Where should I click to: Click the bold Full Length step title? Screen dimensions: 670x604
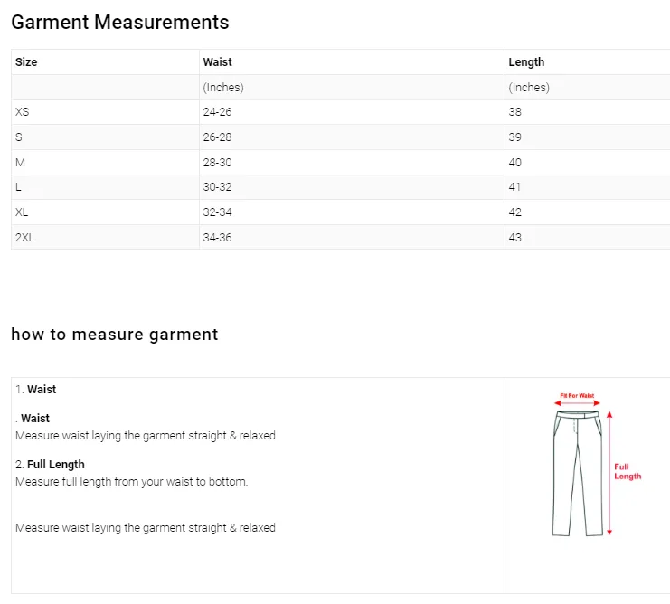pos(56,465)
